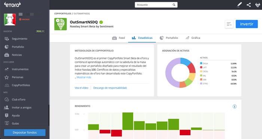262x139 pixels.
Task: Click the blue Invertir button
Action: [247, 24]
